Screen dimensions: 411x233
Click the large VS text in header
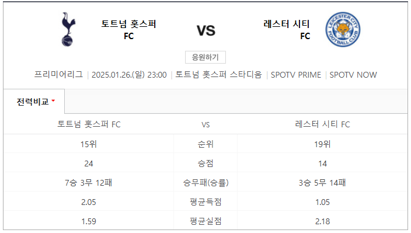click(206, 31)
